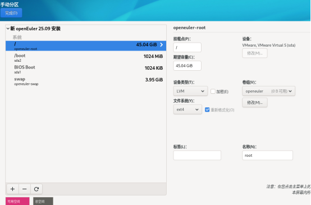The width and height of the screenshot is (311, 205).
Task: Click the 完成(D) done button
Action: click(x=11, y=13)
